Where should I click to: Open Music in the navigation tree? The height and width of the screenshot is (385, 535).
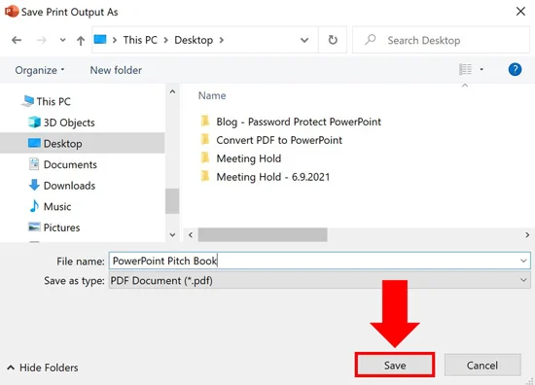click(57, 206)
